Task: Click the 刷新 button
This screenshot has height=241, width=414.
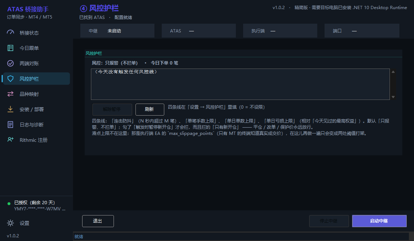Action: pos(150,109)
